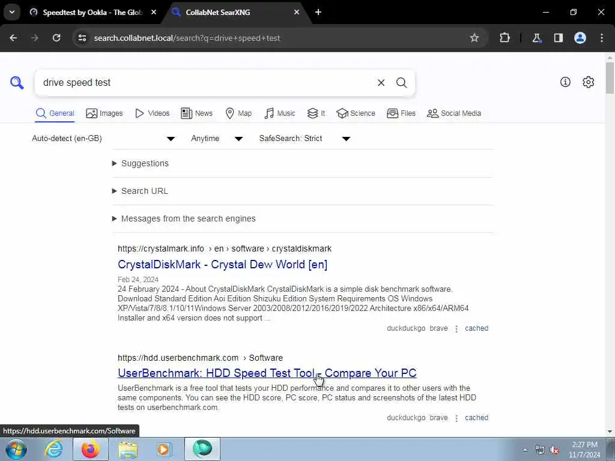Open the Auto-detect (en-GB) language dropdown
Image resolution: width=615 pixels, height=461 pixels.
(x=103, y=139)
